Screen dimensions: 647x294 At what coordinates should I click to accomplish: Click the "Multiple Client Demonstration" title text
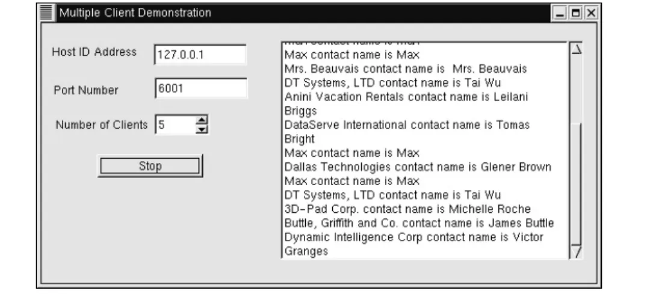135,13
